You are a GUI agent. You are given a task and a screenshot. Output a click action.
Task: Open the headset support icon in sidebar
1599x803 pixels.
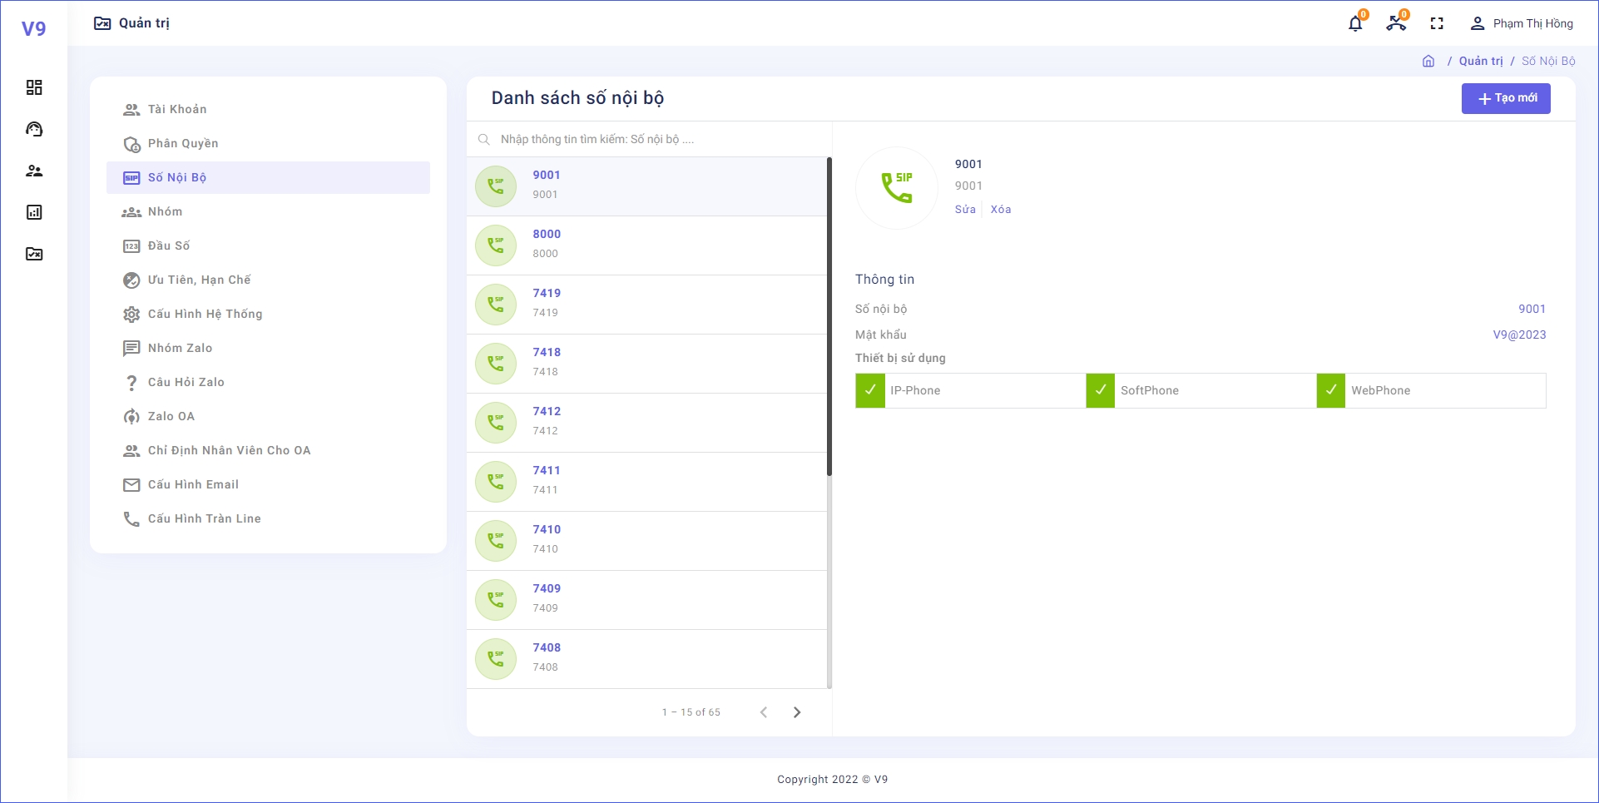pyautogui.click(x=34, y=129)
